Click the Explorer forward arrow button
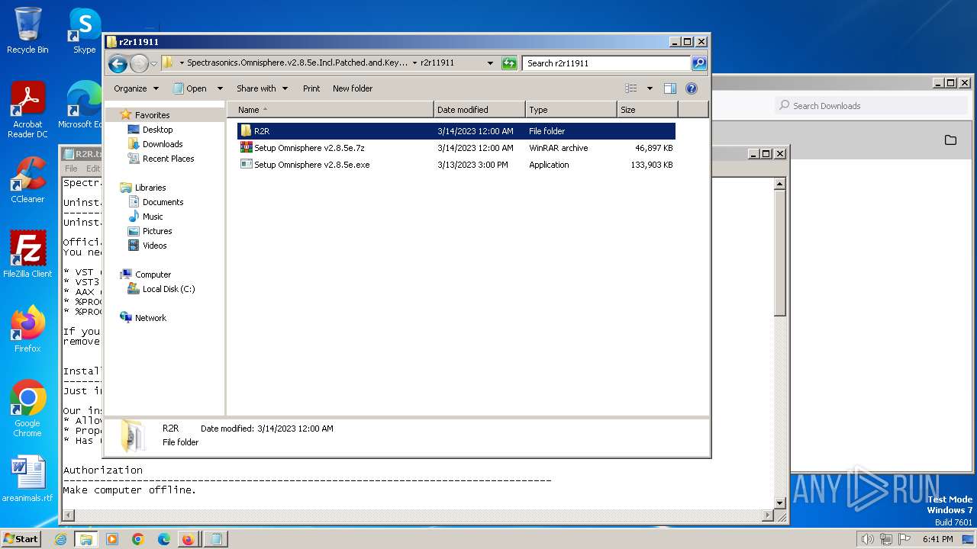The image size is (977, 549). pos(139,63)
